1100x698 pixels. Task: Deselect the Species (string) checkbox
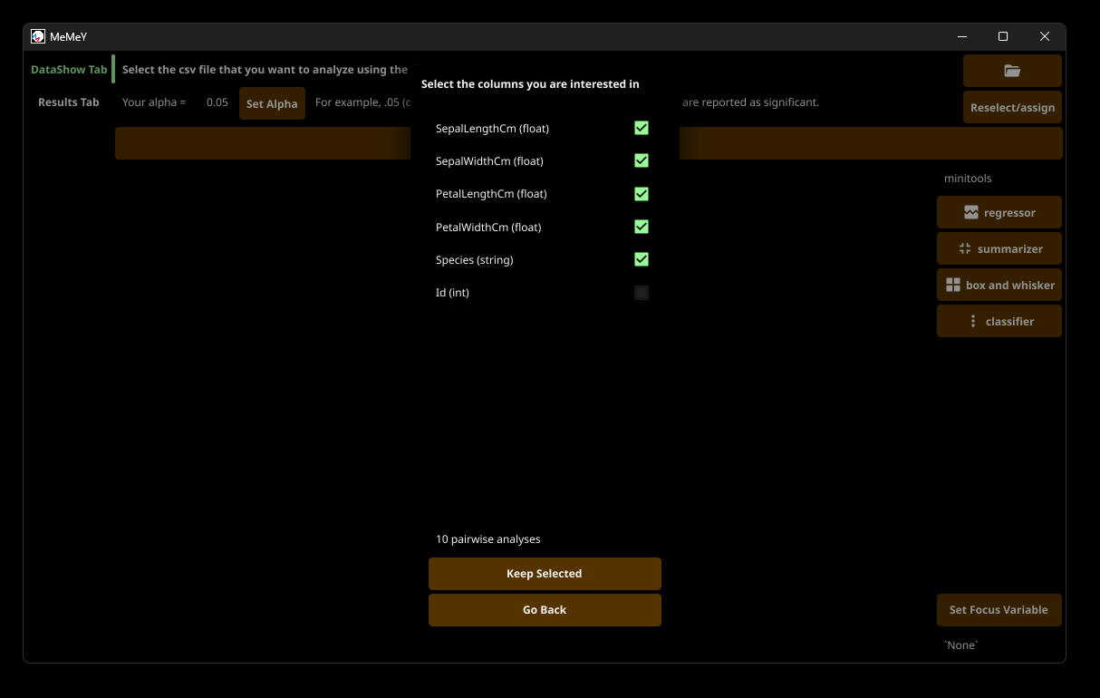[642, 259]
